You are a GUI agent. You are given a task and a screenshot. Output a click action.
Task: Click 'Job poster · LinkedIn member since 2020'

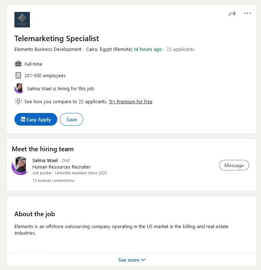pyautogui.click(x=70, y=173)
